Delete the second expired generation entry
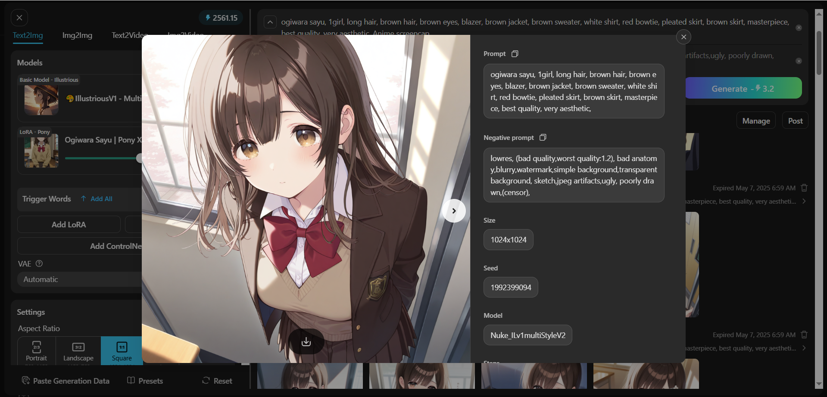 804,335
